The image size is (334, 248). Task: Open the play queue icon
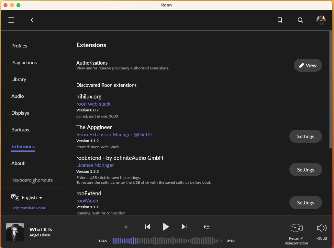(x=206, y=227)
